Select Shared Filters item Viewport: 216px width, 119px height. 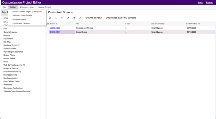coord(9,55)
